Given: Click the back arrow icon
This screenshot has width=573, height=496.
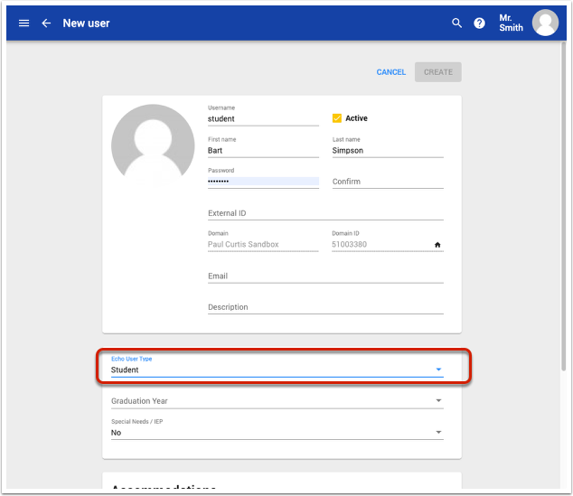Looking at the screenshot, I should tap(46, 23).
